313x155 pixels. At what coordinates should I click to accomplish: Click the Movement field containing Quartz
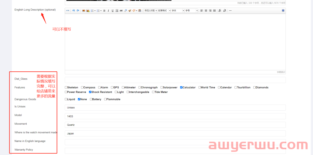pyautogui.click(x=175, y=125)
